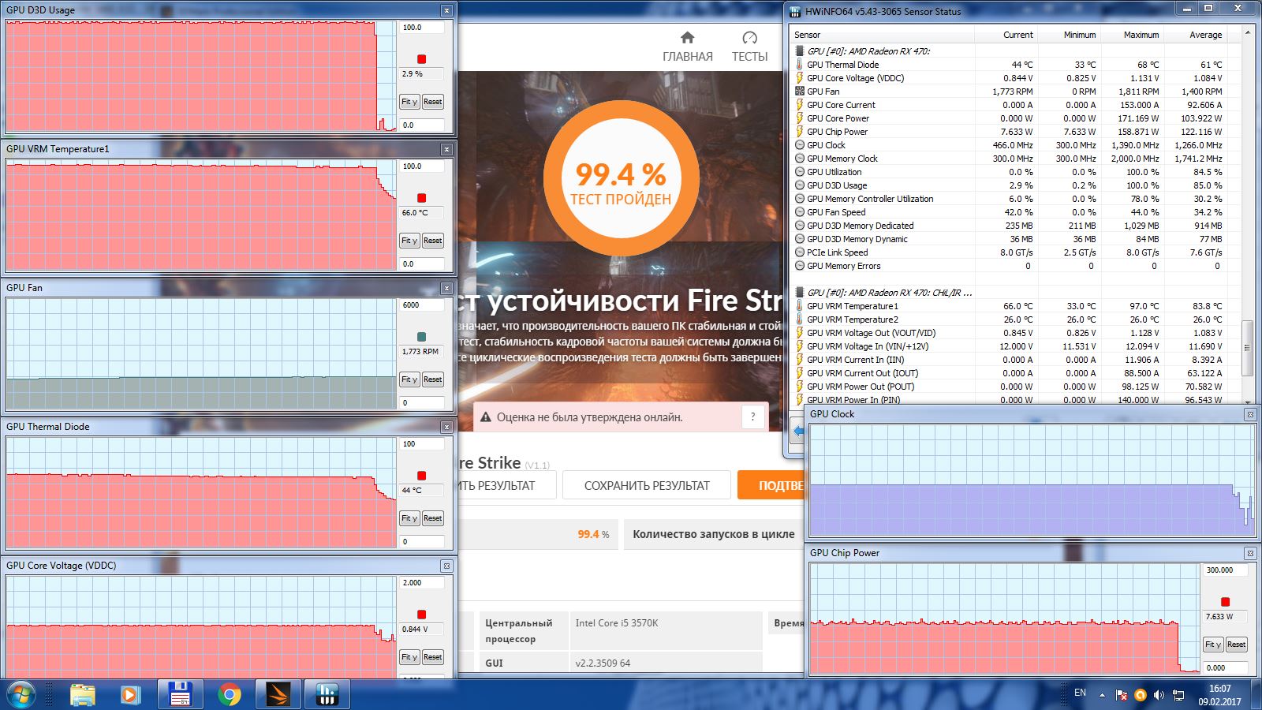Click the floppy disk app icon in the taskbar
Image resolution: width=1262 pixels, height=710 pixels.
coord(181,694)
